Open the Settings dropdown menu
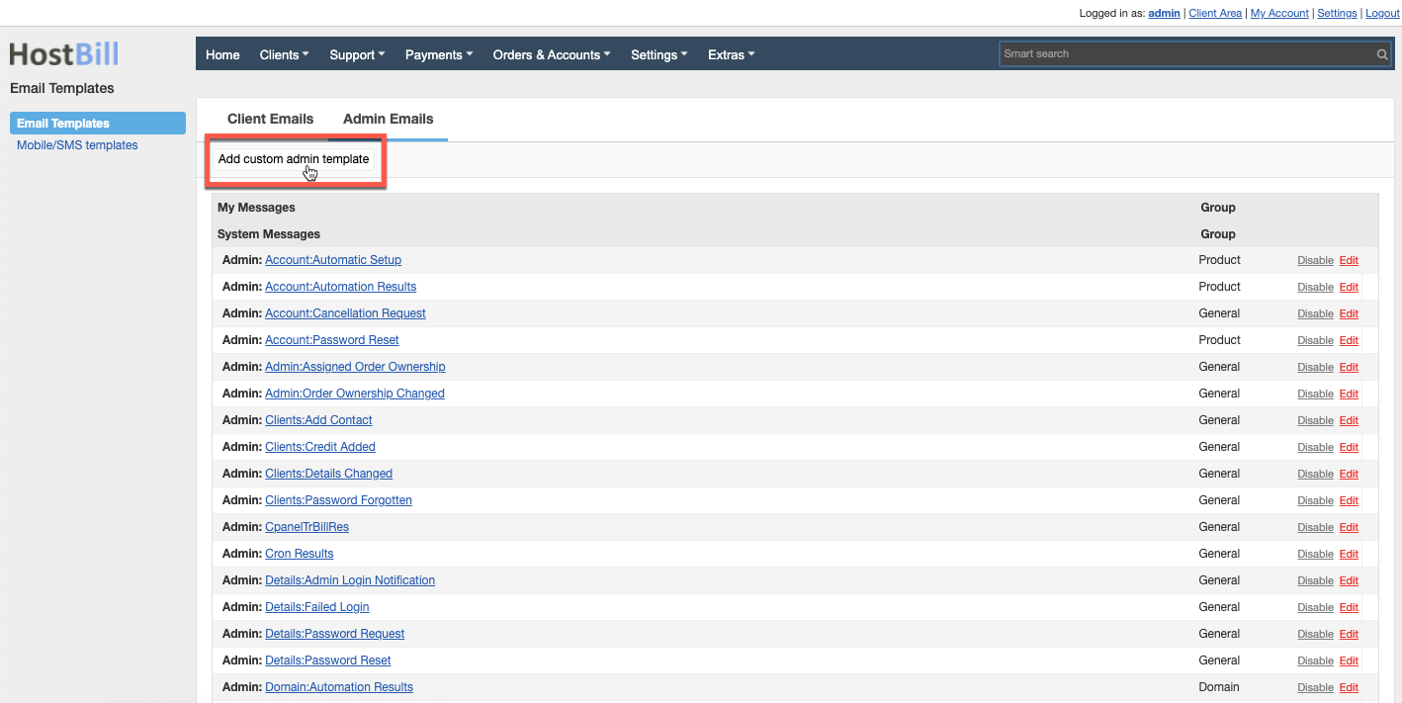Viewport: 1402px width, 703px height. coord(658,54)
